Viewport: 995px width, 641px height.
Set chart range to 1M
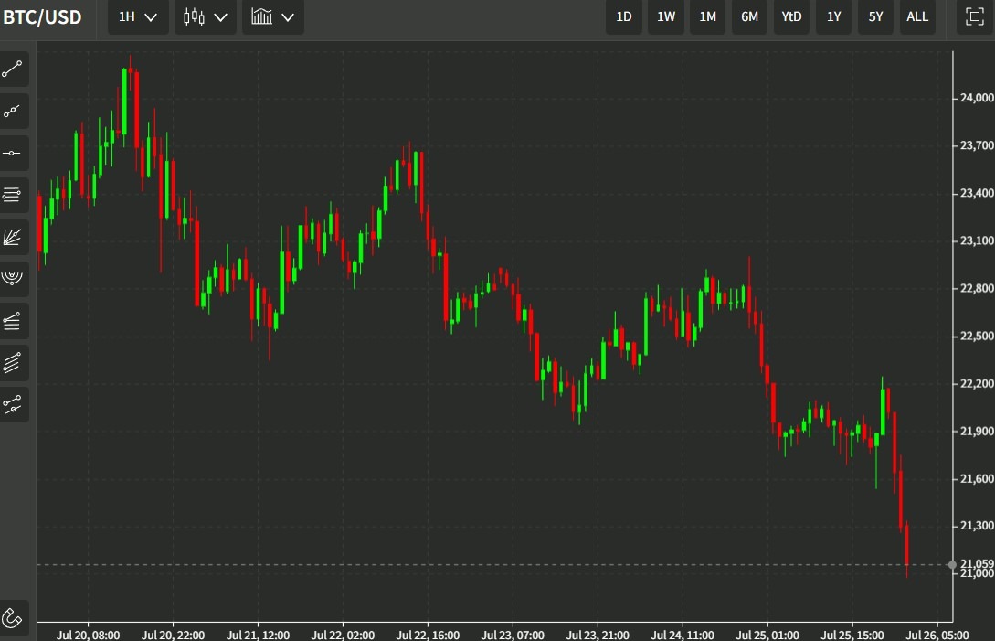coord(707,16)
